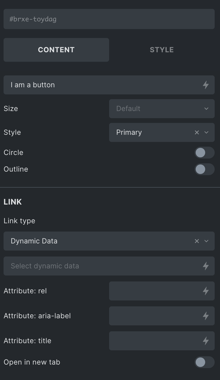Click dynamic data bolt for Attribute: title
Screen dimensions: 220x380
pos(206,341)
